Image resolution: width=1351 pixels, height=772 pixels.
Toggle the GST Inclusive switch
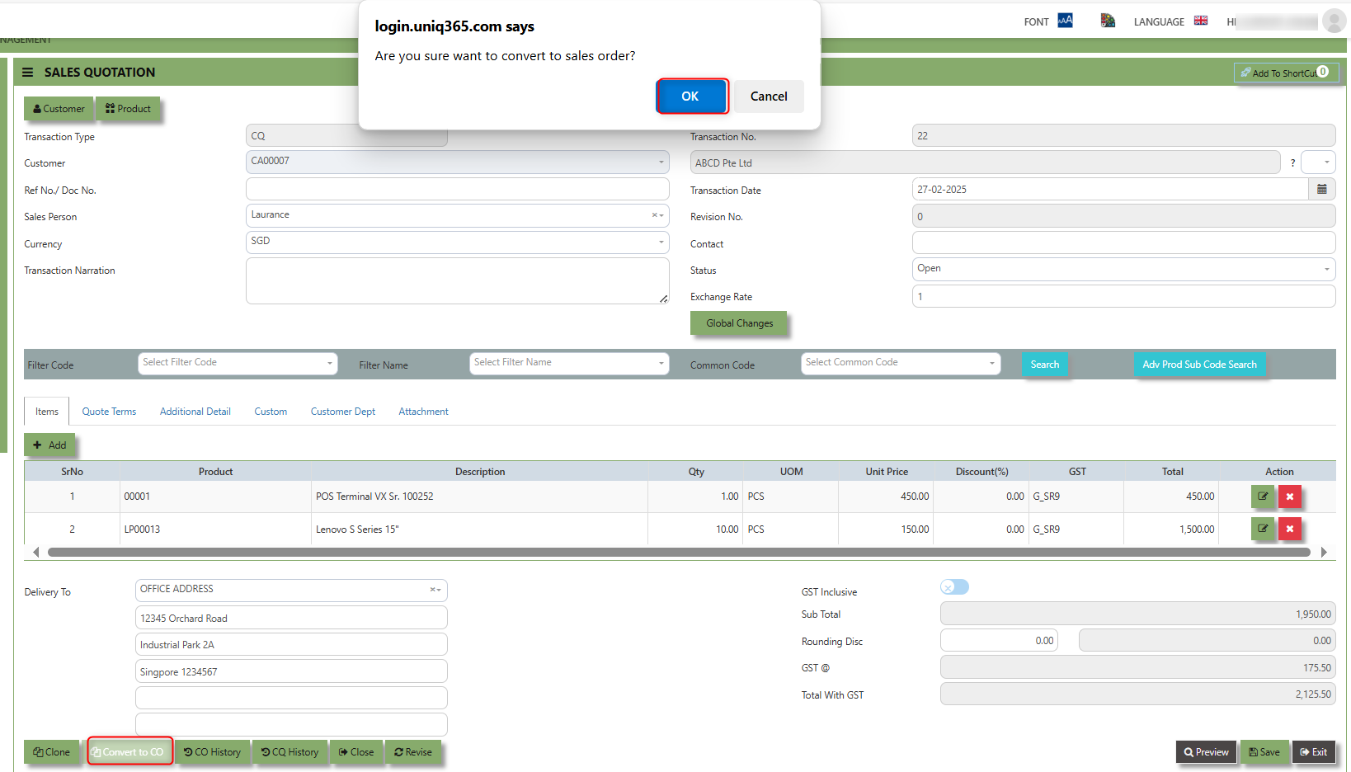point(954,587)
